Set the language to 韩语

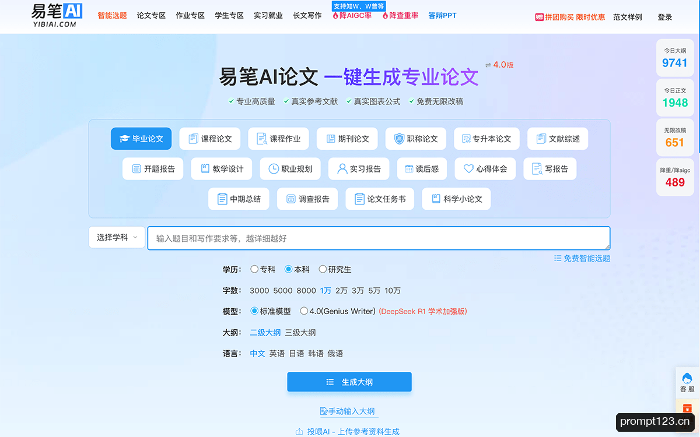(316, 354)
